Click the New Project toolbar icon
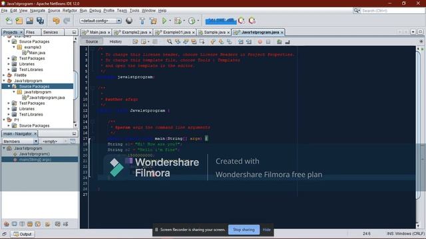The image size is (426, 239). point(19,21)
